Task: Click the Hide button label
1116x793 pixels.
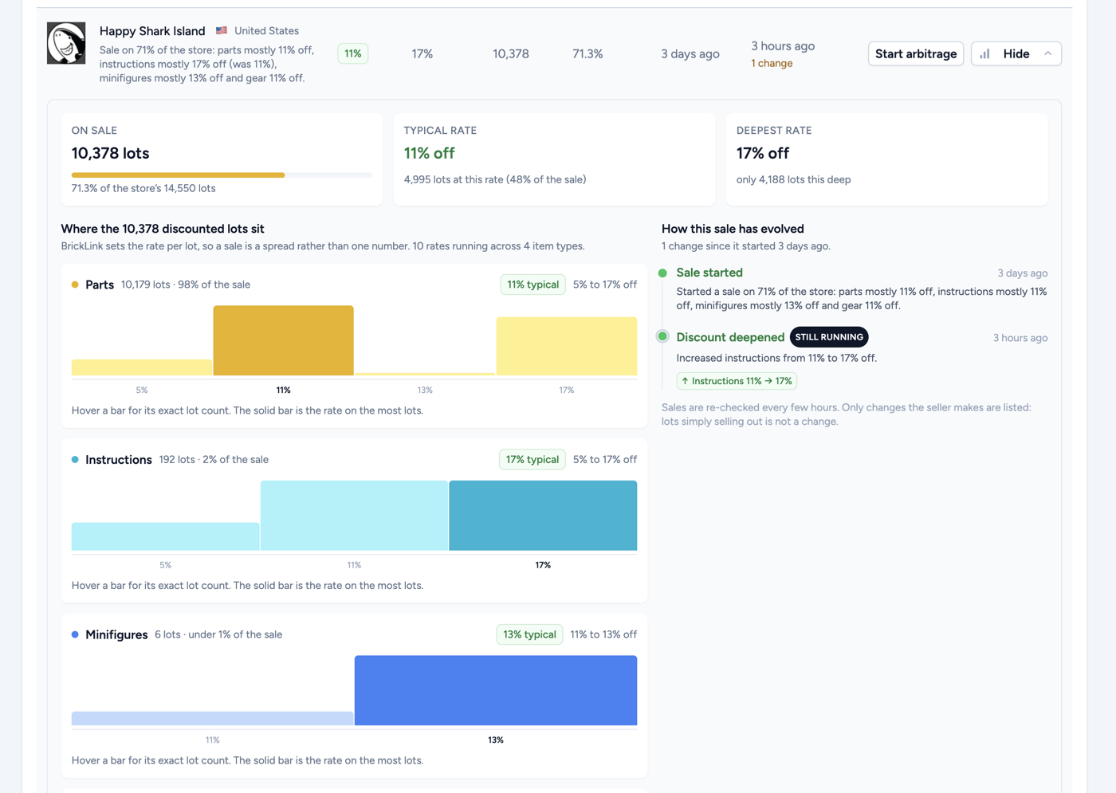Action: [1016, 53]
